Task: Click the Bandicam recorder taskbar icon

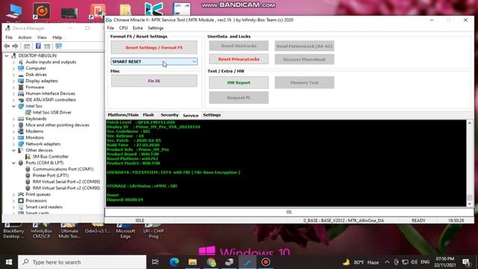Action: click(266, 262)
